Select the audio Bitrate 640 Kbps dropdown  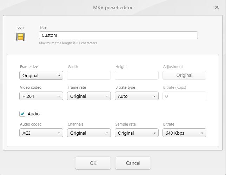point(184,133)
